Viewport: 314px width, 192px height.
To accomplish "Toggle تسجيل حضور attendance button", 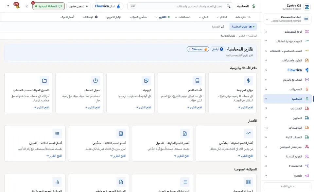I will point(78,6).
